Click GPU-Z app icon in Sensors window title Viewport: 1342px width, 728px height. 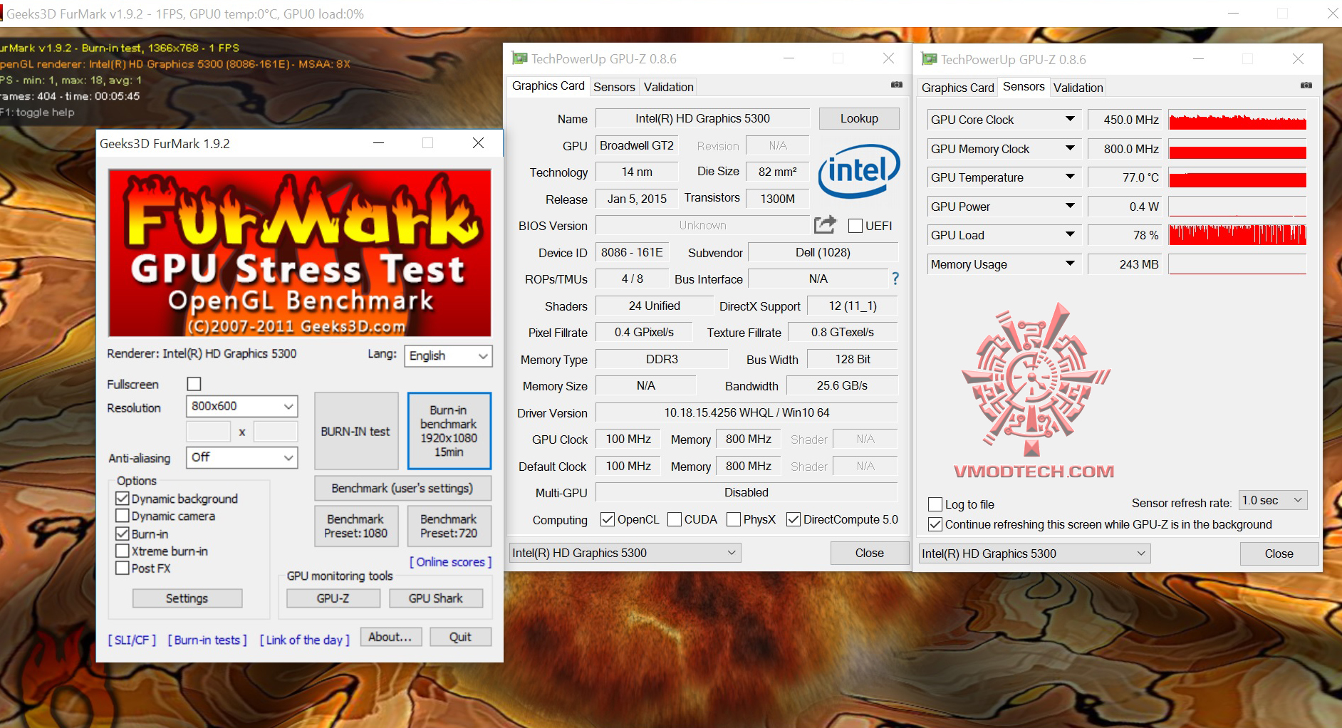[930, 59]
